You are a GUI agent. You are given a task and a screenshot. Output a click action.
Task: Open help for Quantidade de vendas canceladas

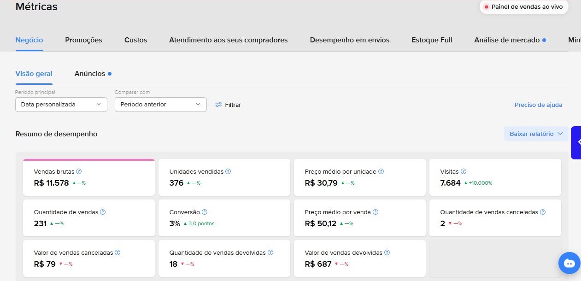coord(543,212)
